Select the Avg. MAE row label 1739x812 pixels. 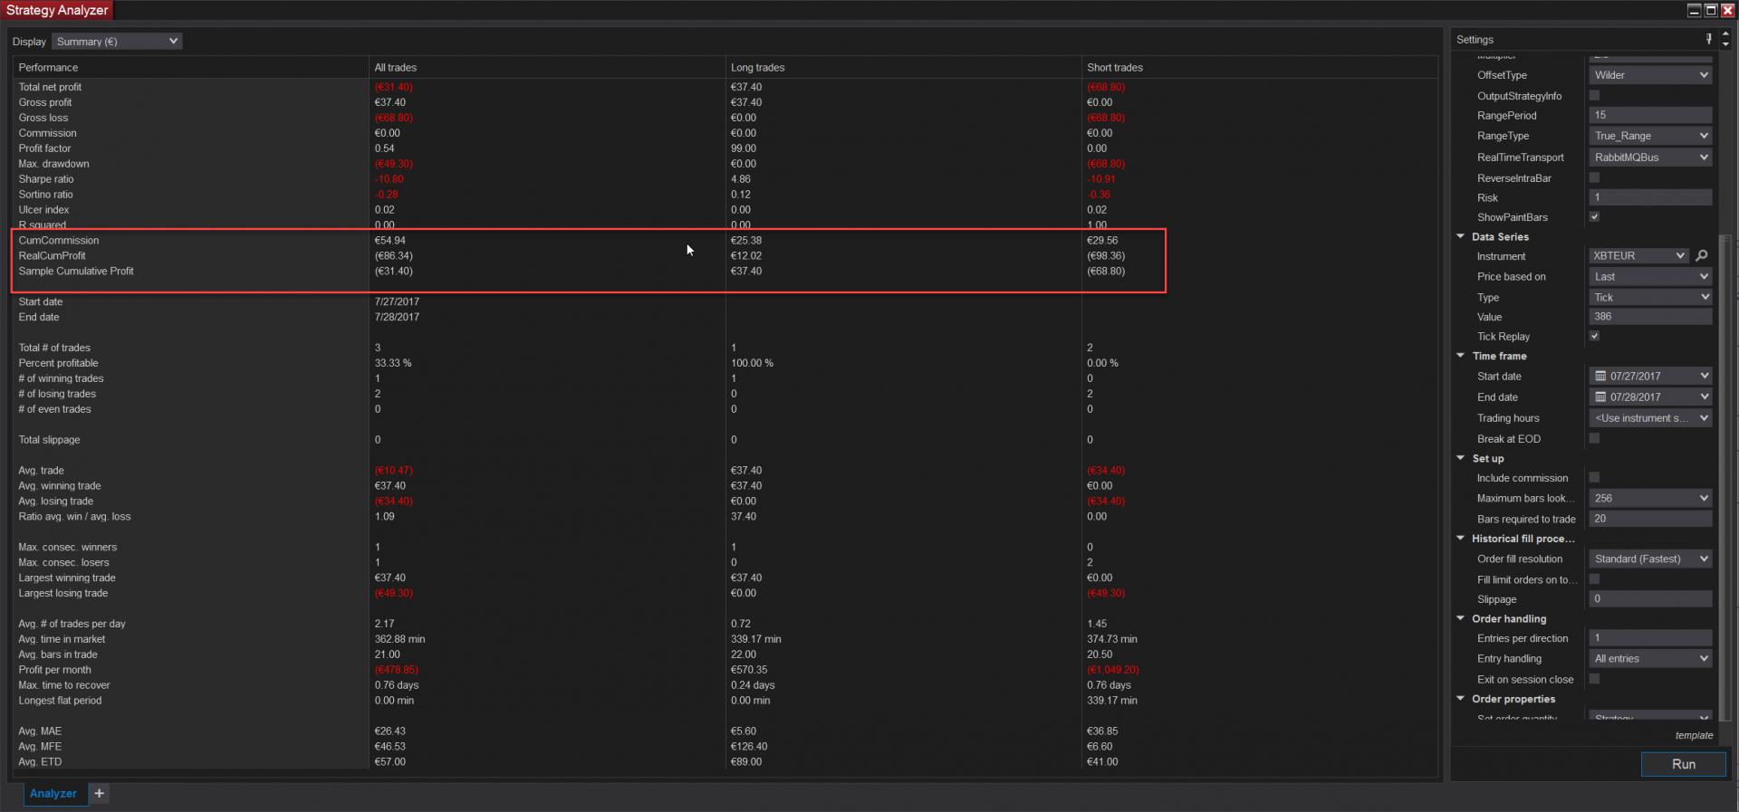40,731
